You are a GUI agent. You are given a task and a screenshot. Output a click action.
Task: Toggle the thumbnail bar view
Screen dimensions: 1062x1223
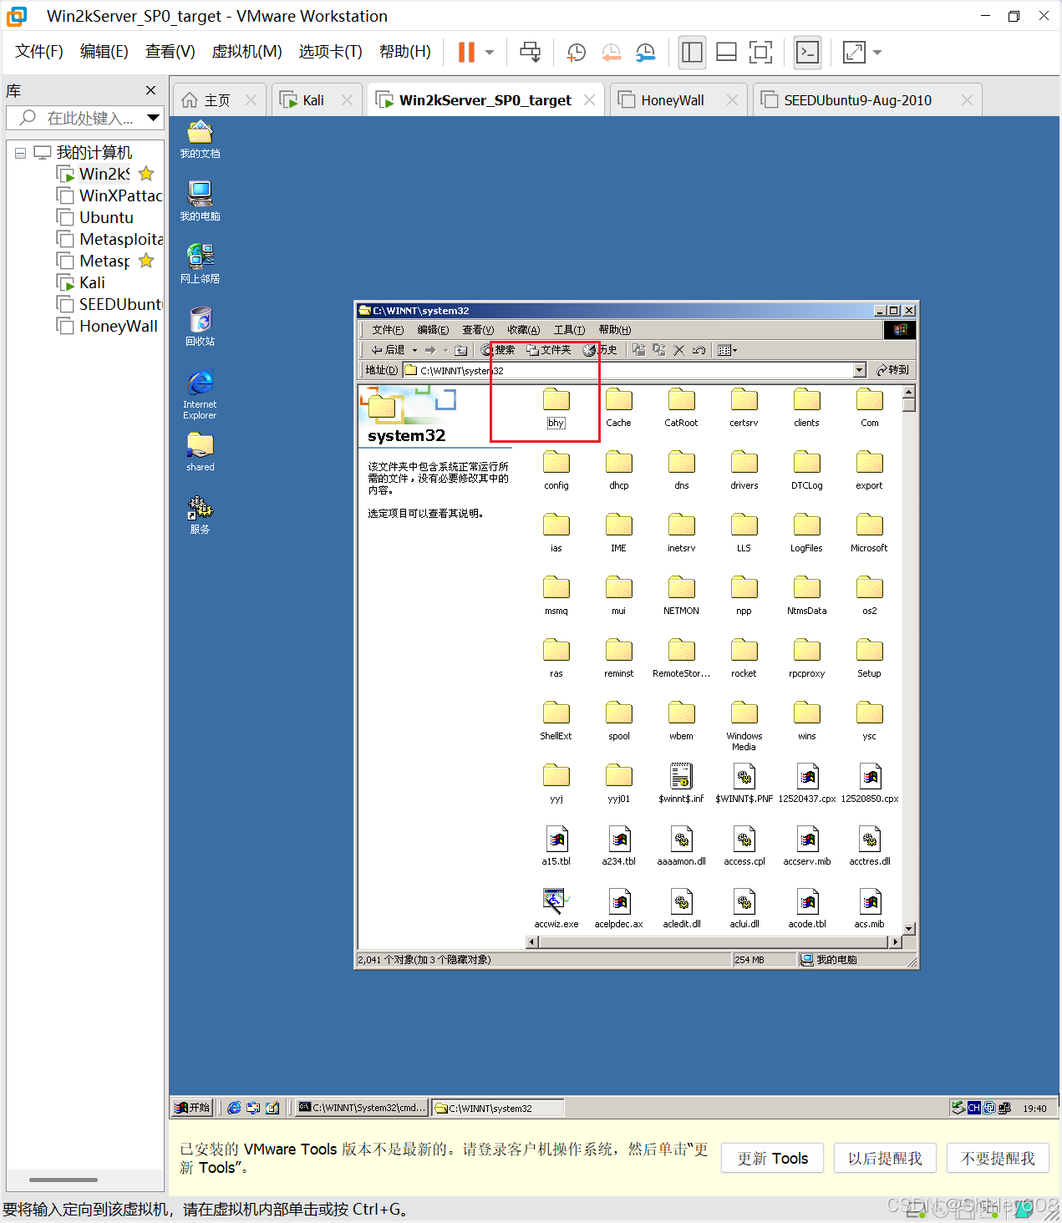[726, 53]
